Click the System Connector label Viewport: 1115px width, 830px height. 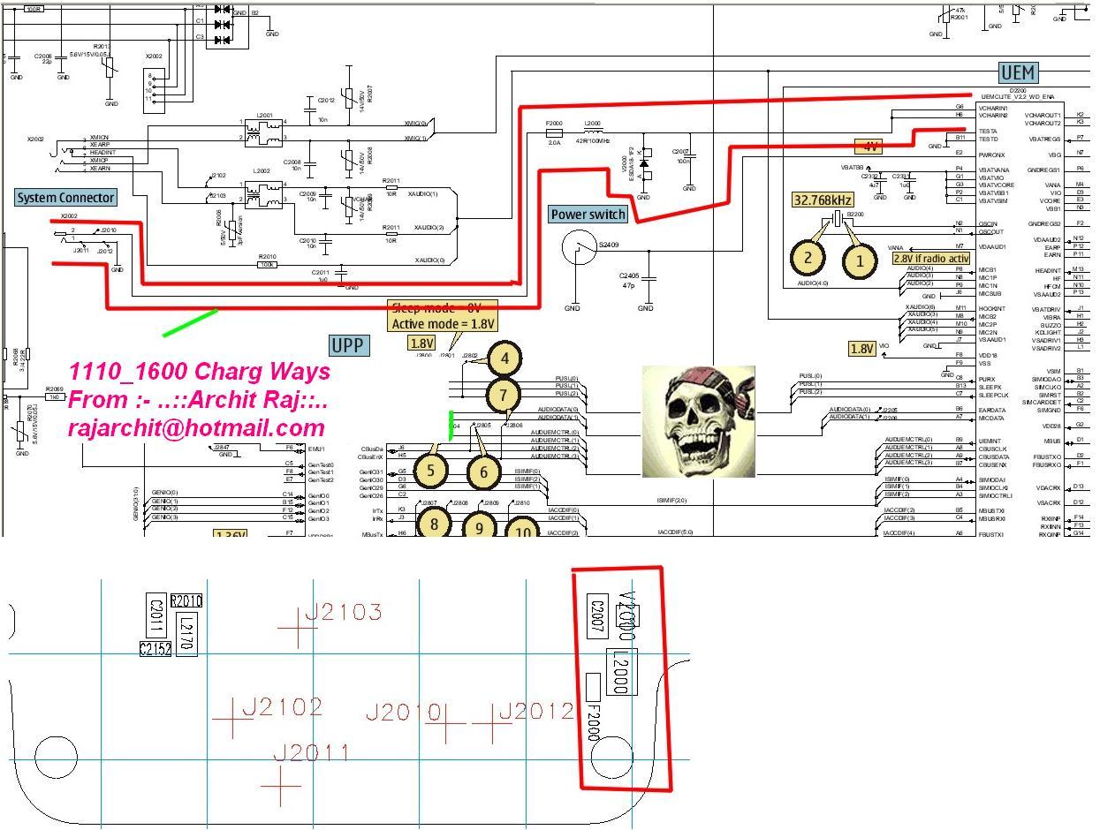coord(66,198)
